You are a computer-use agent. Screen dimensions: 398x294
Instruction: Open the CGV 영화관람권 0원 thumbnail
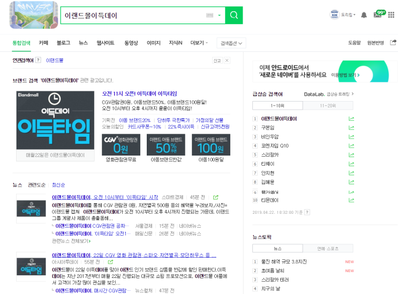click(x=121, y=145)
